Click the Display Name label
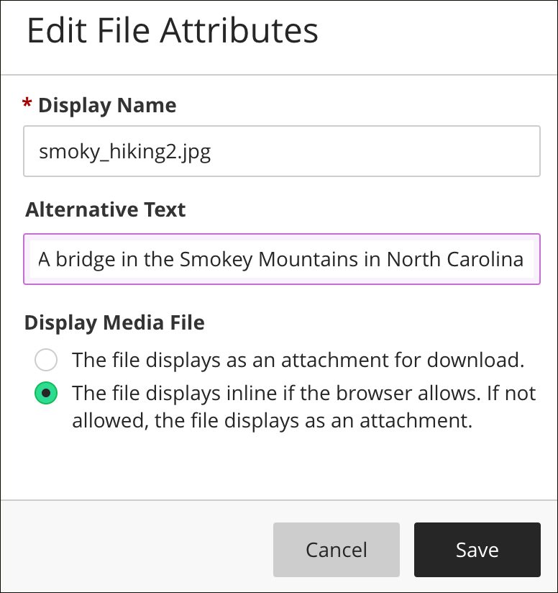The image size is (558, 593). (107, 105)
